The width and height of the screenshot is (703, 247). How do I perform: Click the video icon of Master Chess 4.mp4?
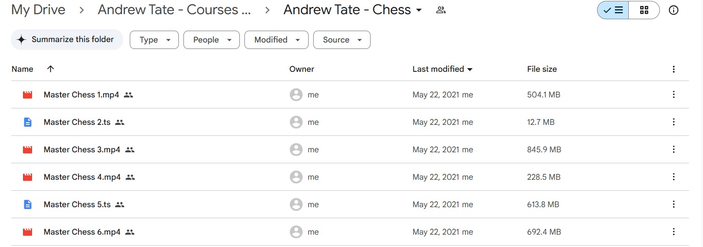(28, 177)
